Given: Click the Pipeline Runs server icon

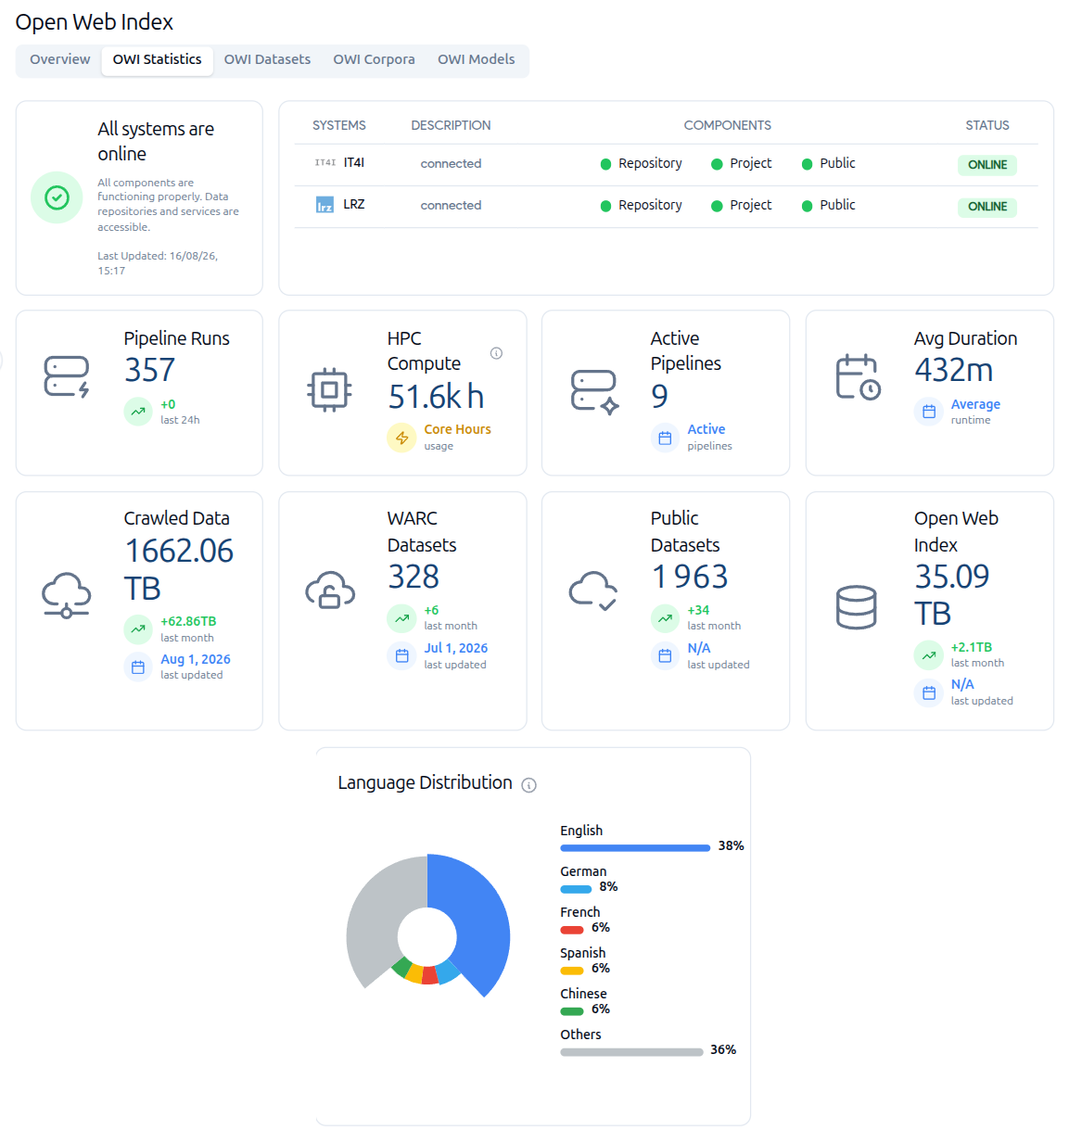Looking at the screenshot, I should tap(67, 377).
